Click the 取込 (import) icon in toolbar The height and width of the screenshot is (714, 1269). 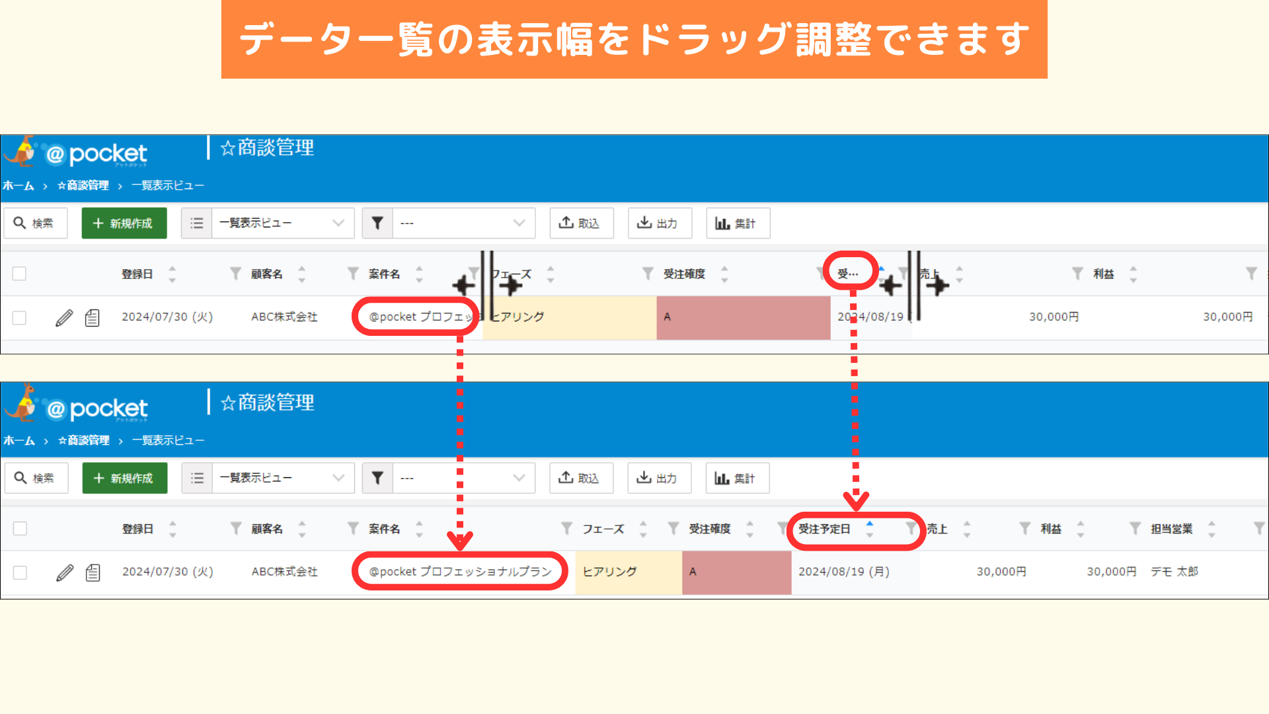click(580, 224)
